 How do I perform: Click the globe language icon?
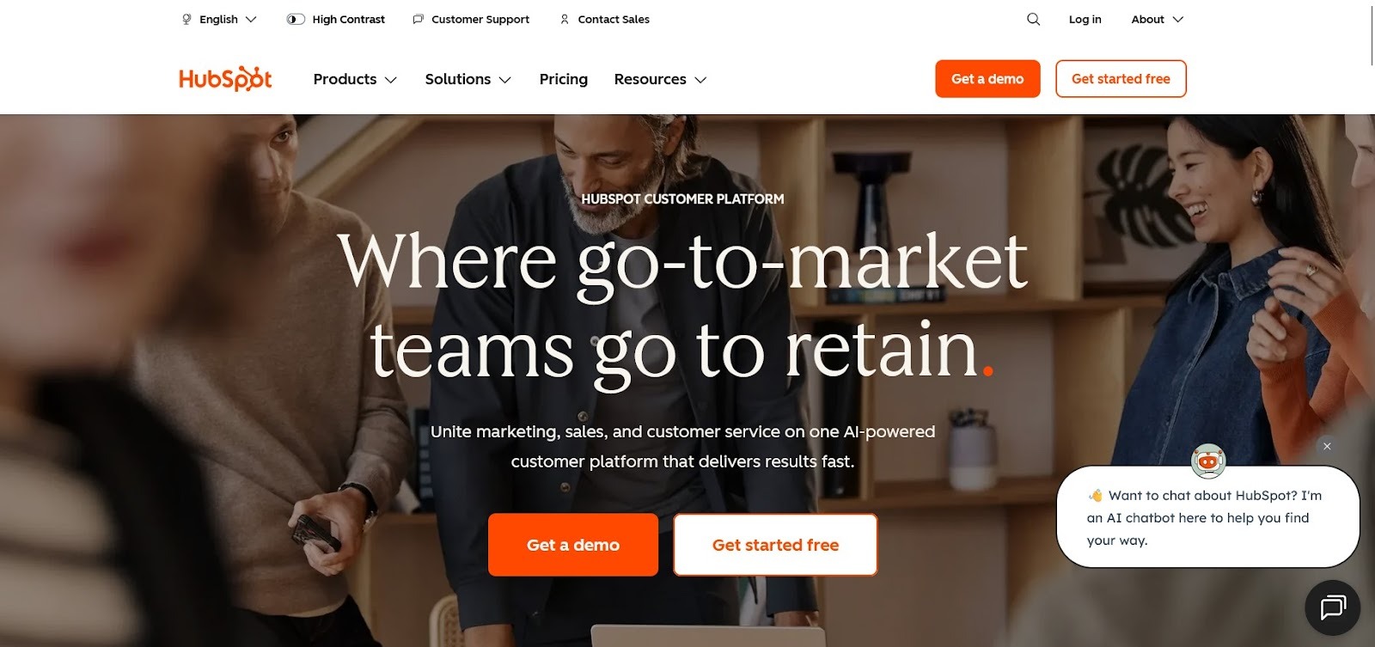tap(186, 19)
